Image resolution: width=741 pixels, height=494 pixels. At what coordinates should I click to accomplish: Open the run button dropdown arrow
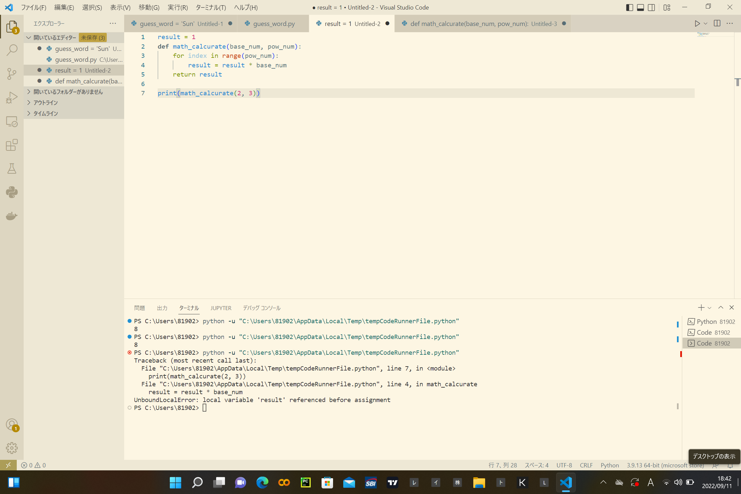706,24
